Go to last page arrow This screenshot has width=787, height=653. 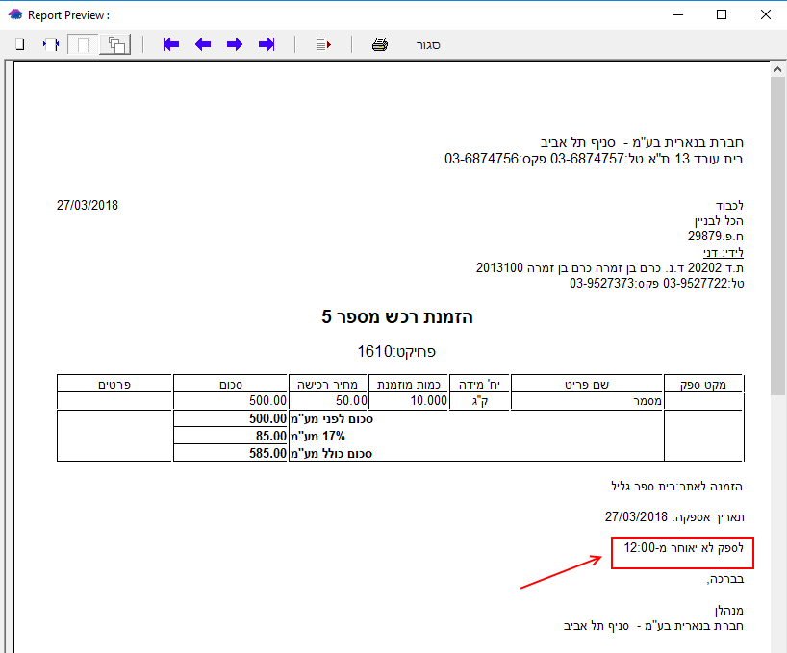click(x=267, y=44)
